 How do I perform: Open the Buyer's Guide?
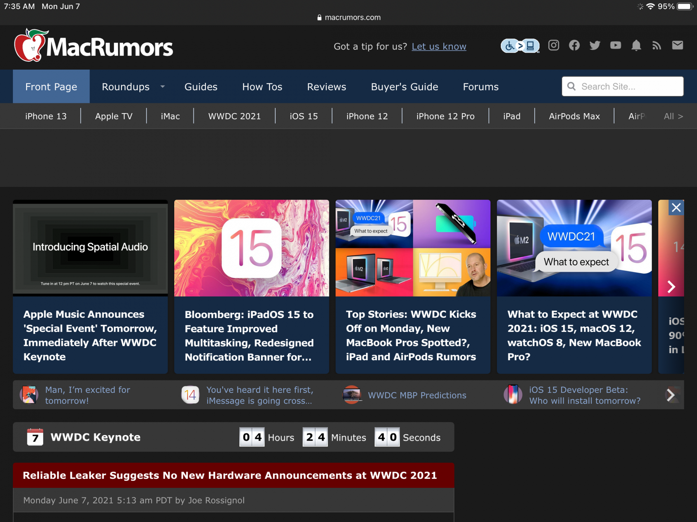click(x=404, y=86)
